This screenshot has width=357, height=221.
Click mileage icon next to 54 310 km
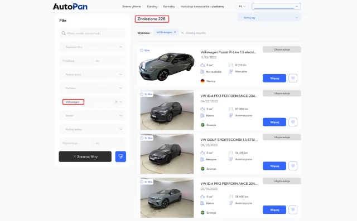pos(231,153)
